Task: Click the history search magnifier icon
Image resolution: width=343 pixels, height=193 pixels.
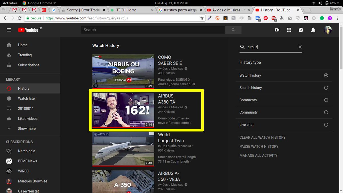Action: coord(242,47)
